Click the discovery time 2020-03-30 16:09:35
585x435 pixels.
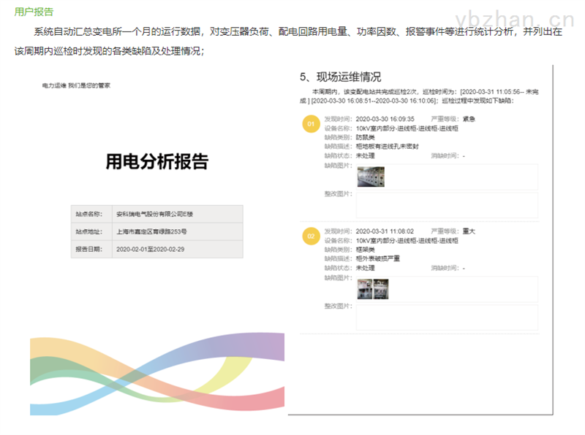click(385, 118)
